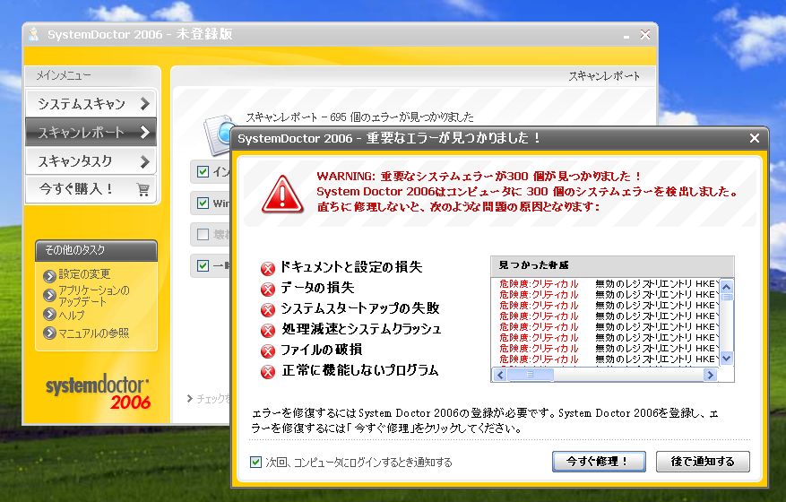Image resolution: width=786 pixels, height=502 pixels.
Task: Toggle notify at next login checkbox
Action: coord(255,462)
